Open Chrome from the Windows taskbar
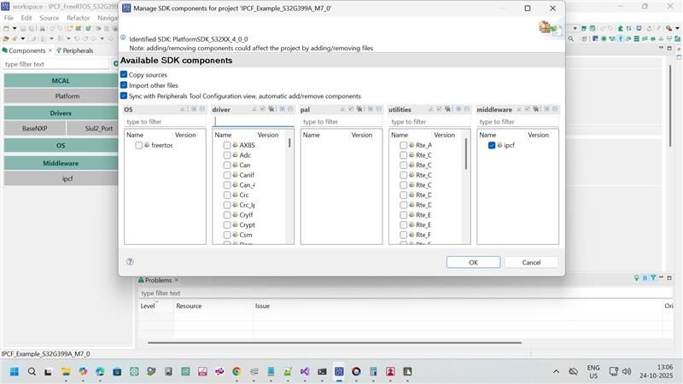The height and width of the screenshot is (384, 683). [236, 371]
